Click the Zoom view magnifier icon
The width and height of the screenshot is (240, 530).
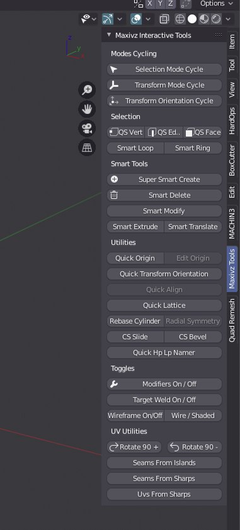click(87, 90)
